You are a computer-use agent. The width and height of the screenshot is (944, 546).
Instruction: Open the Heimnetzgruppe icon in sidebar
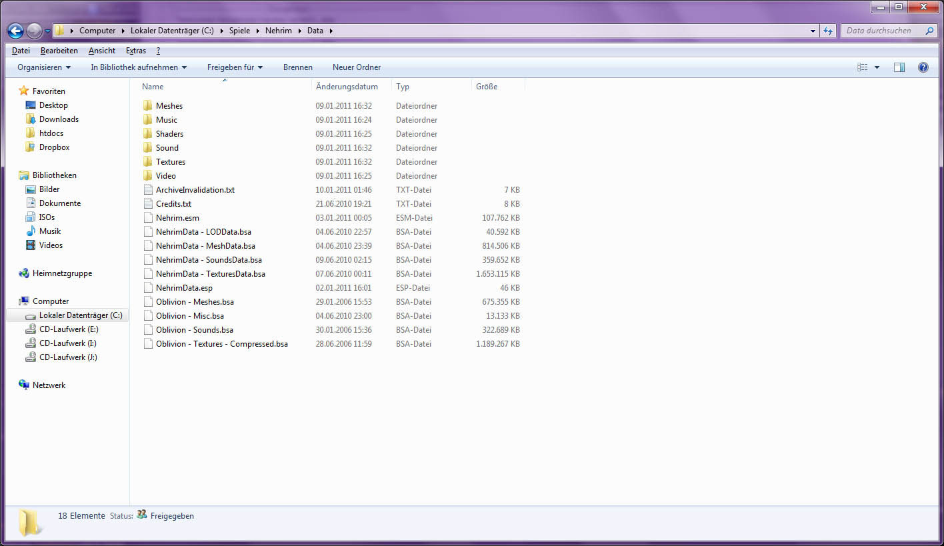[24, 273]
